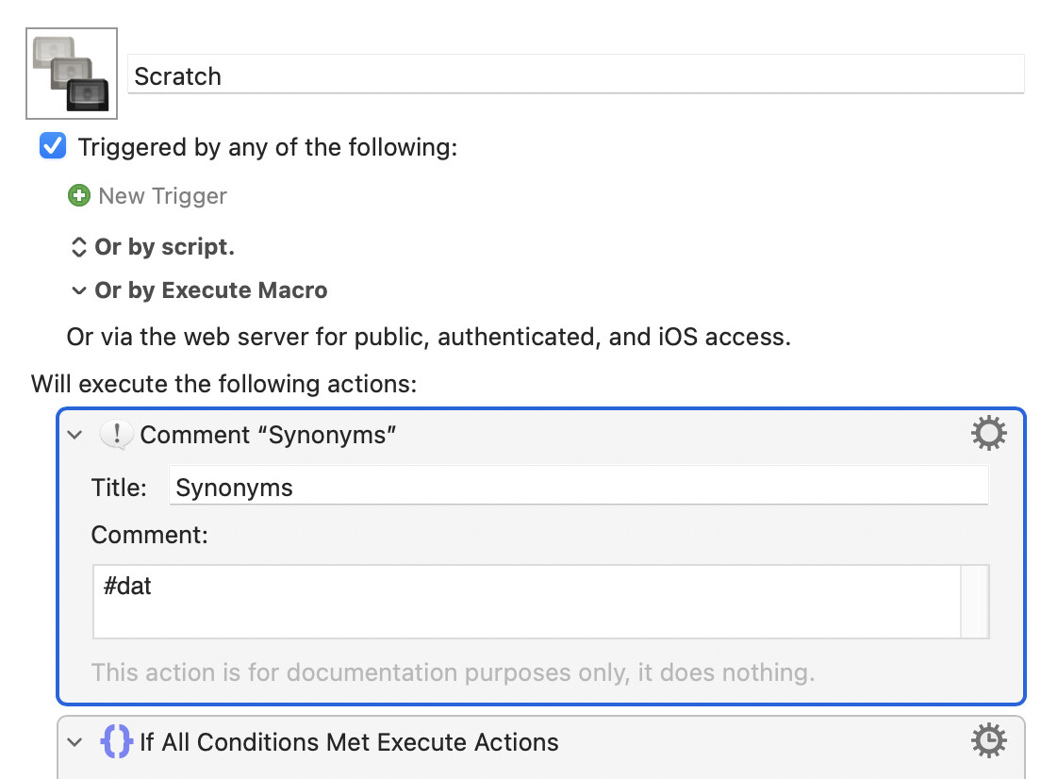1041x779 pixels.
Task: Click the Comment action exclamation icon
Action: pos(116,435)
